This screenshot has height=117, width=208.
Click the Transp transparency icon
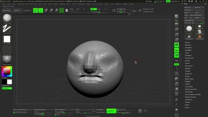tap(176, 99)
